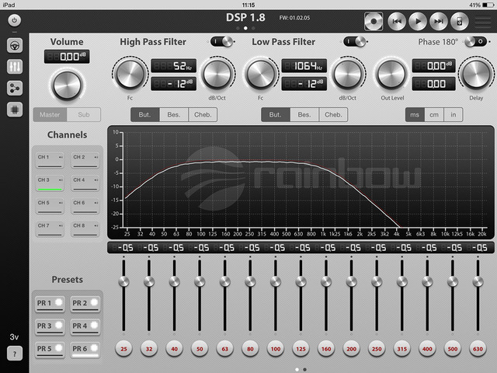This screenshot has width=497, height=373.
Task: Start playback with play button
Action: click(x=418, y=22)
